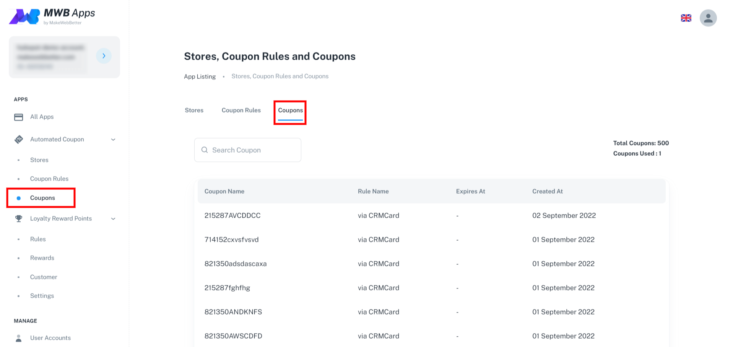
Task: Open the Coupon Rules tab
Action: [241, 110]
